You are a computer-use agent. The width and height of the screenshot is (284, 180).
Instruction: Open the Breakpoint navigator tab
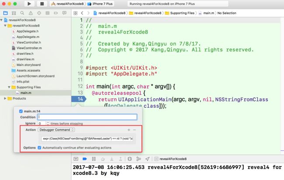coord(56,13)
